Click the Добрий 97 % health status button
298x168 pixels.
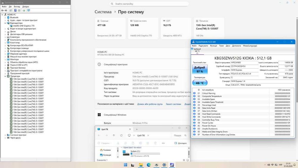pos(200,69)
